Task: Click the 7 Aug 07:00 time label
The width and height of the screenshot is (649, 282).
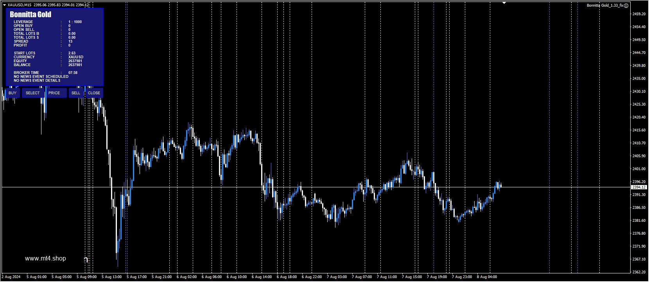Action: [362, 277]
